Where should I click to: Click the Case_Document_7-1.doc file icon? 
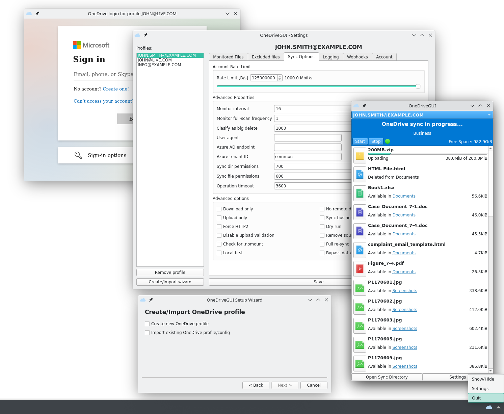(x=360, y=212)
